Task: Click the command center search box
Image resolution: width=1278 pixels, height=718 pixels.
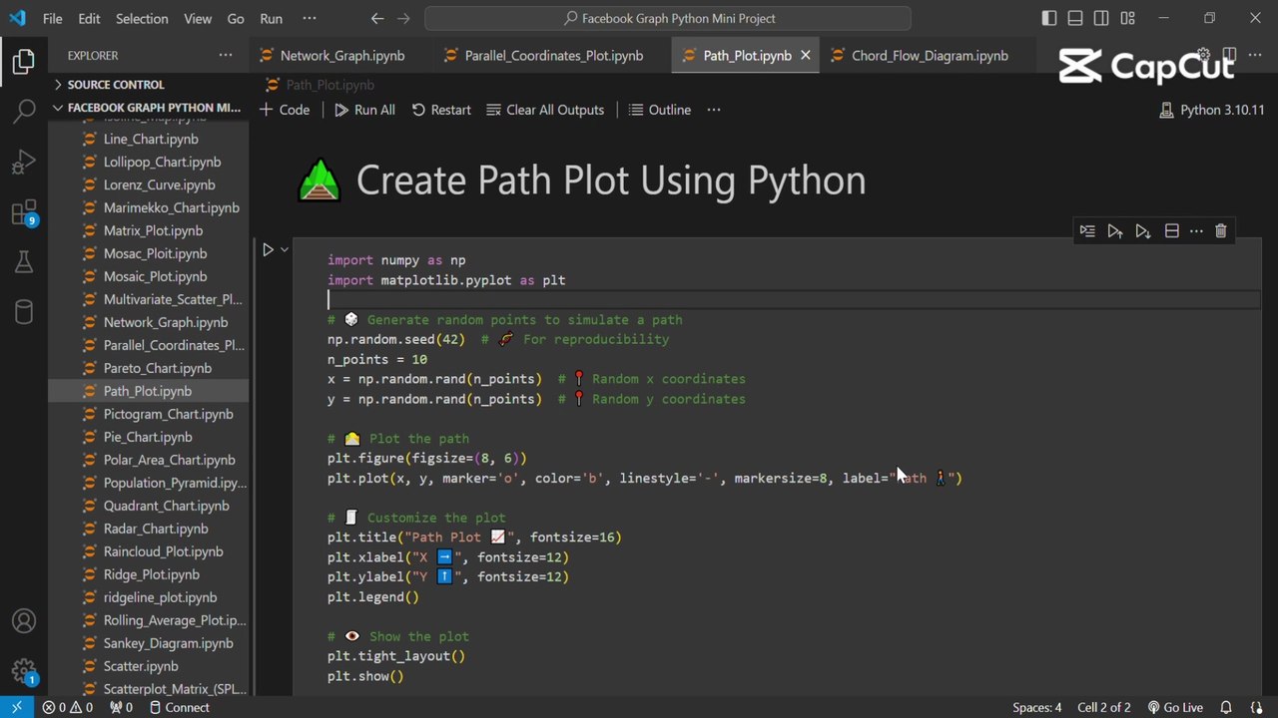Action: (x=668, y=18)
